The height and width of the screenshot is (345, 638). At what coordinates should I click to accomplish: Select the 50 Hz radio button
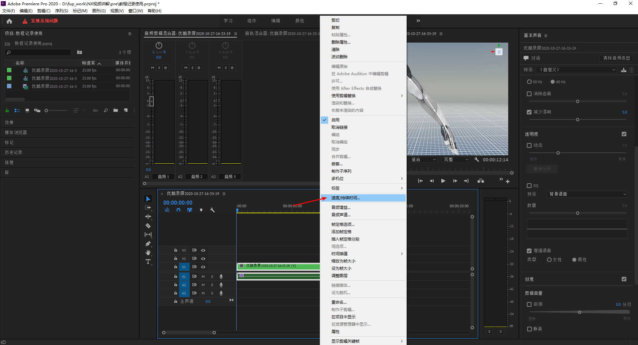(x=529, y=82)
